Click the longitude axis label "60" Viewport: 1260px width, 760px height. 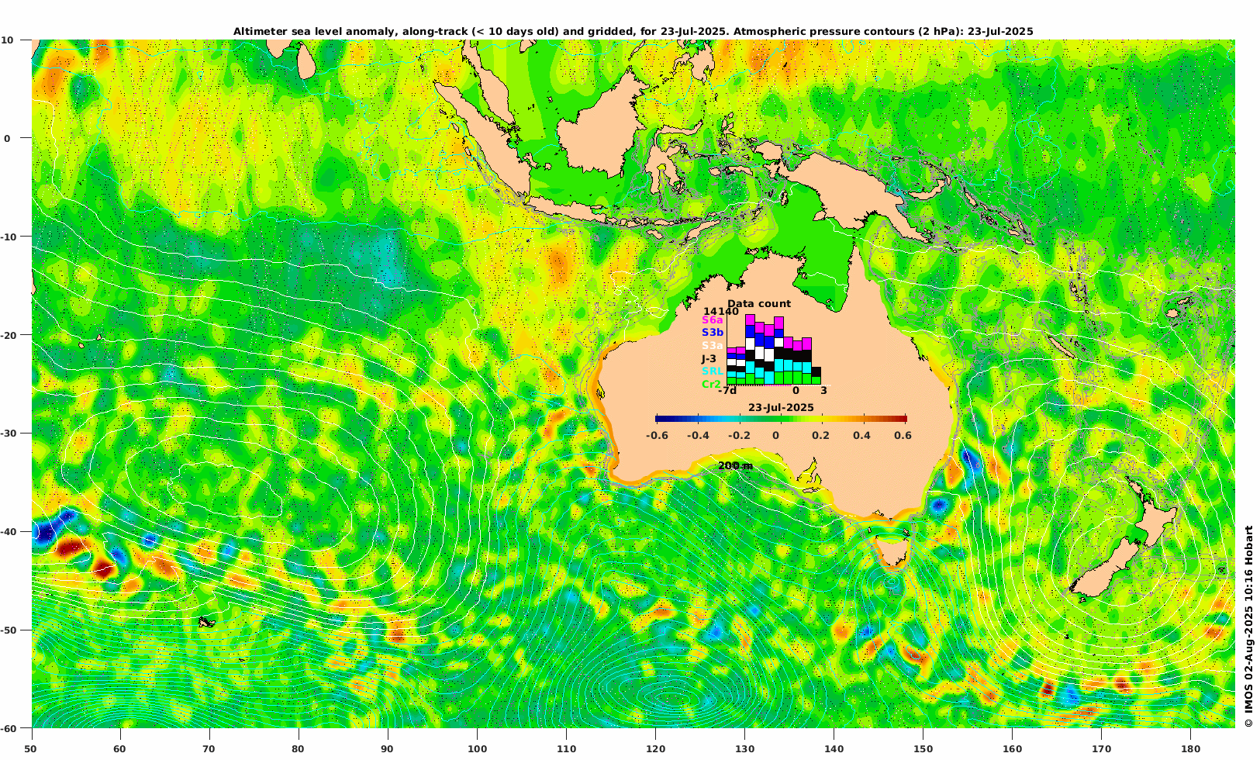pyautogui.click(x=119, y=749)
